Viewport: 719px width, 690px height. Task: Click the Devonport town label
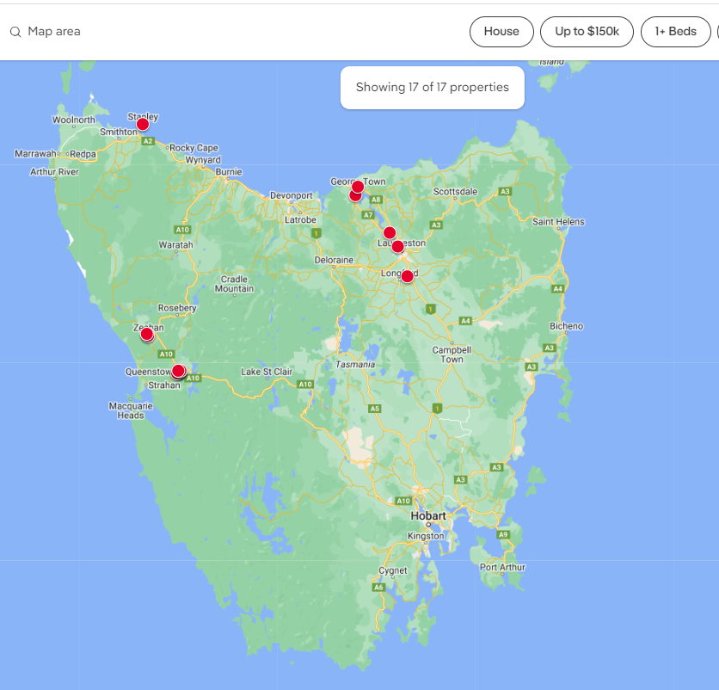pos(292,195)
